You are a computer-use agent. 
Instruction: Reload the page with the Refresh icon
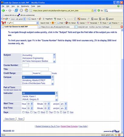pyautogui.click(x=16, y=10)
